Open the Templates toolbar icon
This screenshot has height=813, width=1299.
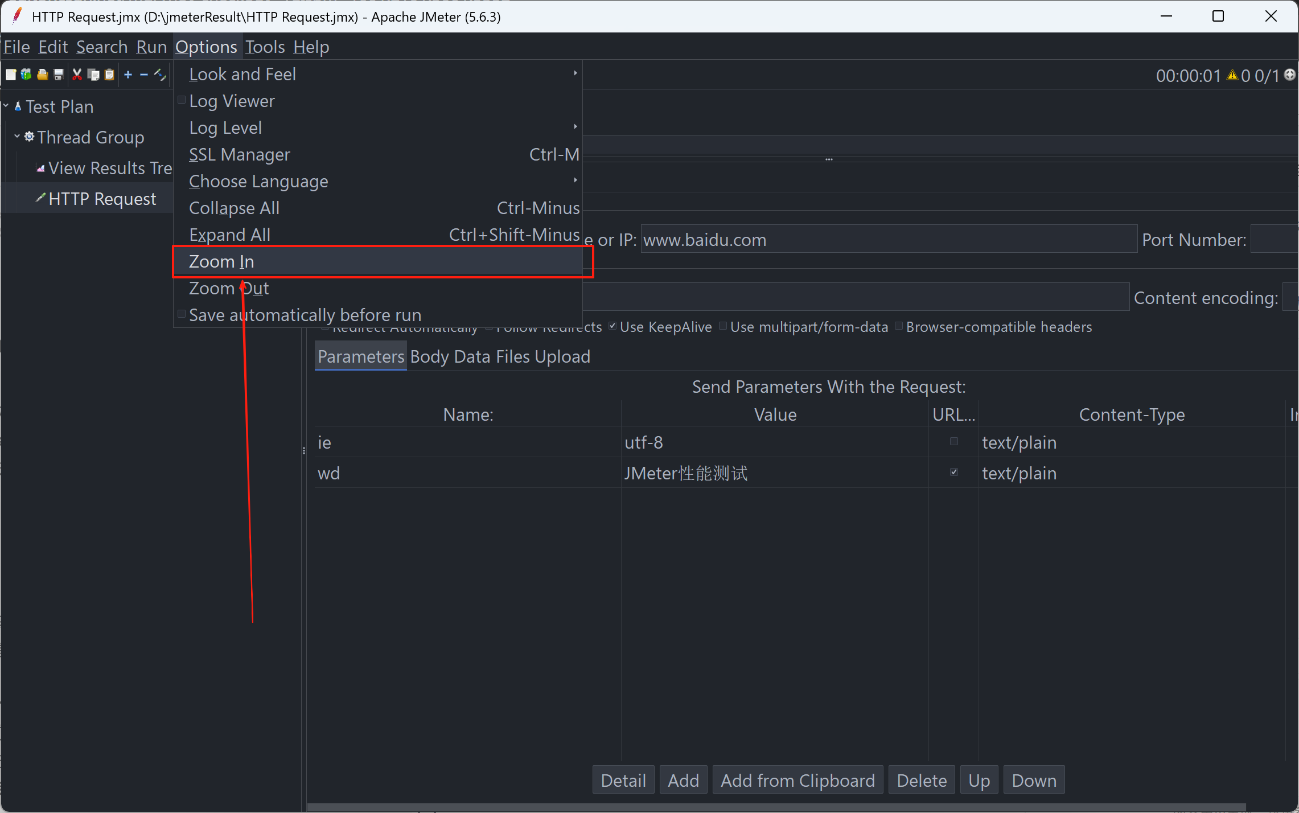[x=26, y=75]
